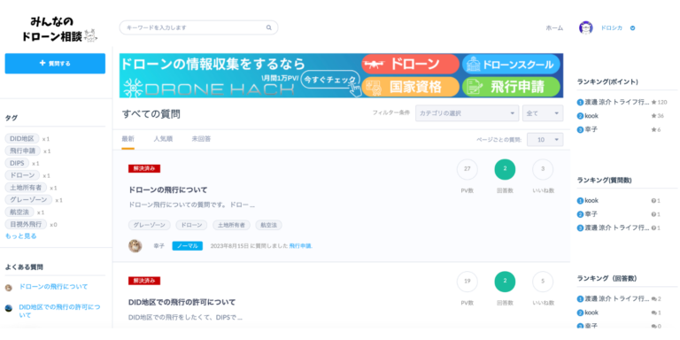Click 航空法 tag on first question
This screenshot has height=340, width=680.
(x=268, y=225)
